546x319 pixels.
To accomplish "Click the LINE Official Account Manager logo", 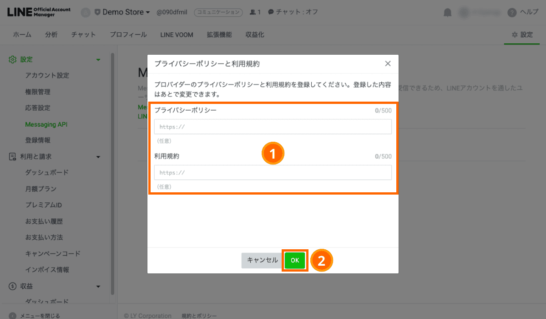I will [38, 11].
